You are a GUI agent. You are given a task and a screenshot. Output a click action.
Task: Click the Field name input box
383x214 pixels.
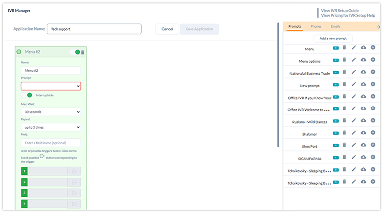tap(51, 143)
